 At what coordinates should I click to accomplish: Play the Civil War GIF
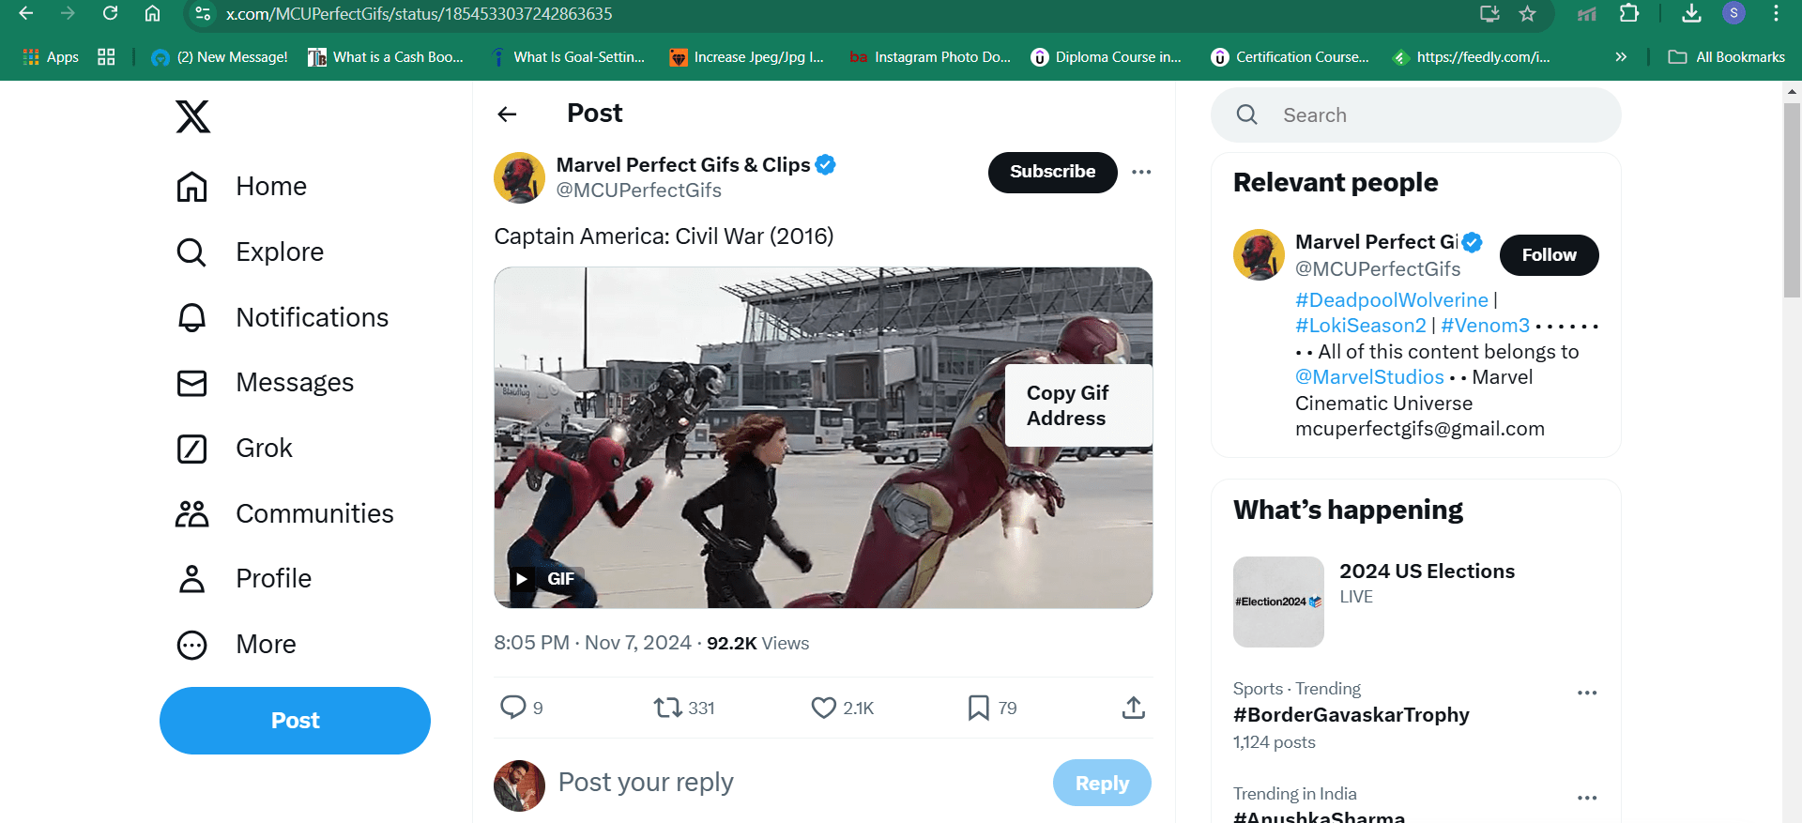tap(522, 579)
